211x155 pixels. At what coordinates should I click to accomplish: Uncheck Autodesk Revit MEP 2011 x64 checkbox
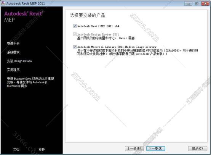(x=75, y=26)
